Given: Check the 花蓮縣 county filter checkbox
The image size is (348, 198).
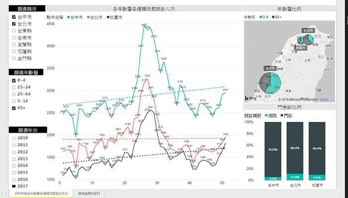Looking at the screenshot, I should click(x=13, y=51).
